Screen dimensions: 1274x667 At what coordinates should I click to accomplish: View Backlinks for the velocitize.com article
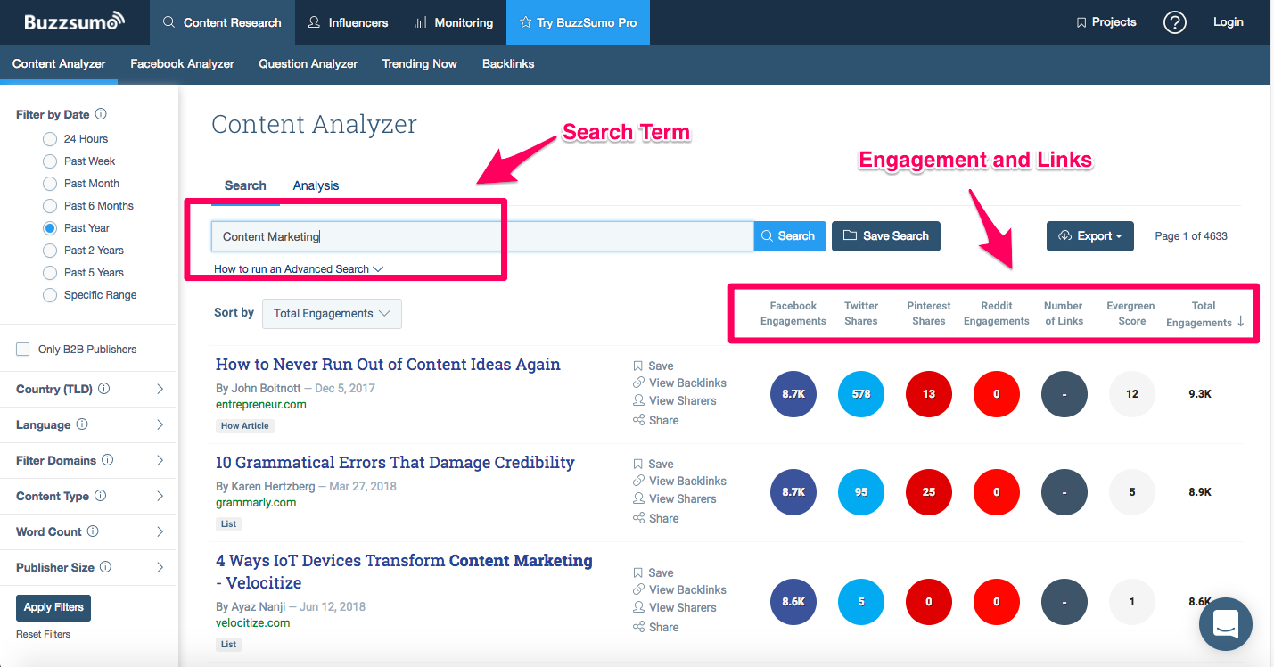pyautogui.click(x=679, y=589)
